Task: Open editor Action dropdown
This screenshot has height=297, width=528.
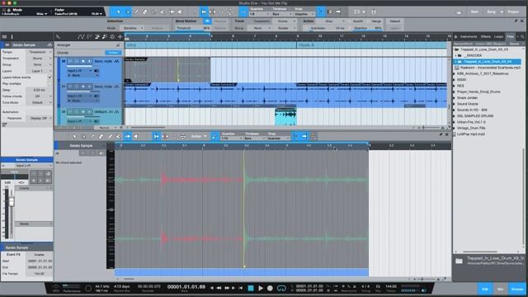Action: point(199,136)
